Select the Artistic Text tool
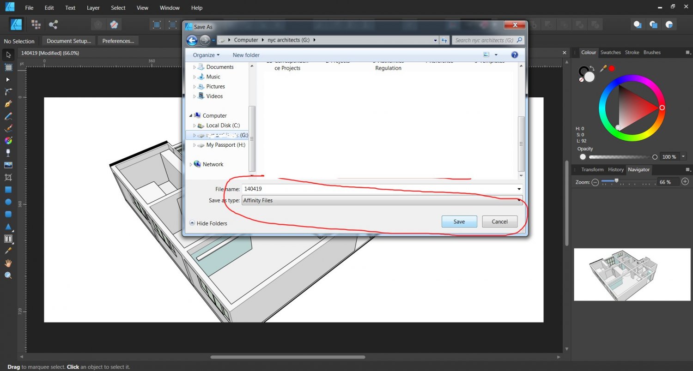The height and width of the screenshot is (371, 693). click(8, 239)
